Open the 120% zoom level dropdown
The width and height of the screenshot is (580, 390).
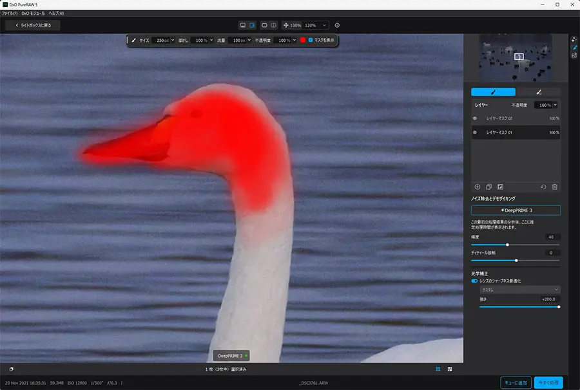pos(315,26)
